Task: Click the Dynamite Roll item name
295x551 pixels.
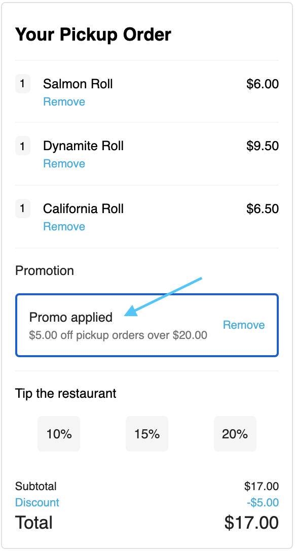Action: coord(83,146)
